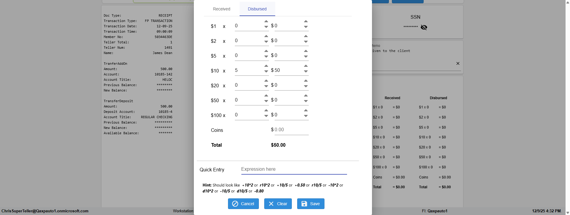Click the $10 count input field
This screenshot has width=570, height=215.
(248, 70)
